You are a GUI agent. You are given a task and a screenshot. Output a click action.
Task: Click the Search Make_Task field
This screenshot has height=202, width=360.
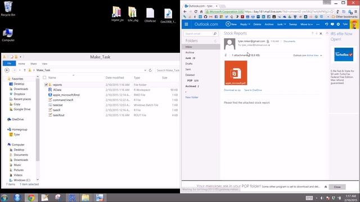[x=168, y=70]
